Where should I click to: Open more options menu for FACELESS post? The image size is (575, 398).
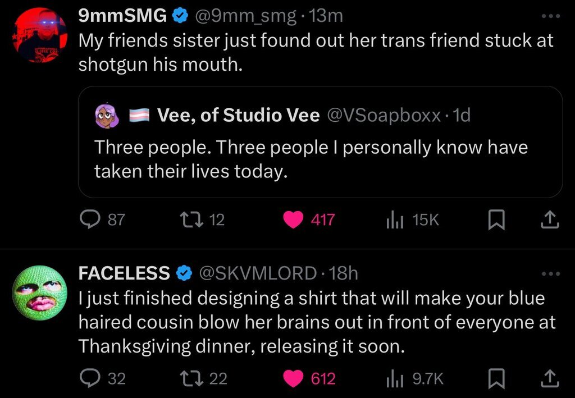point(551,273)
